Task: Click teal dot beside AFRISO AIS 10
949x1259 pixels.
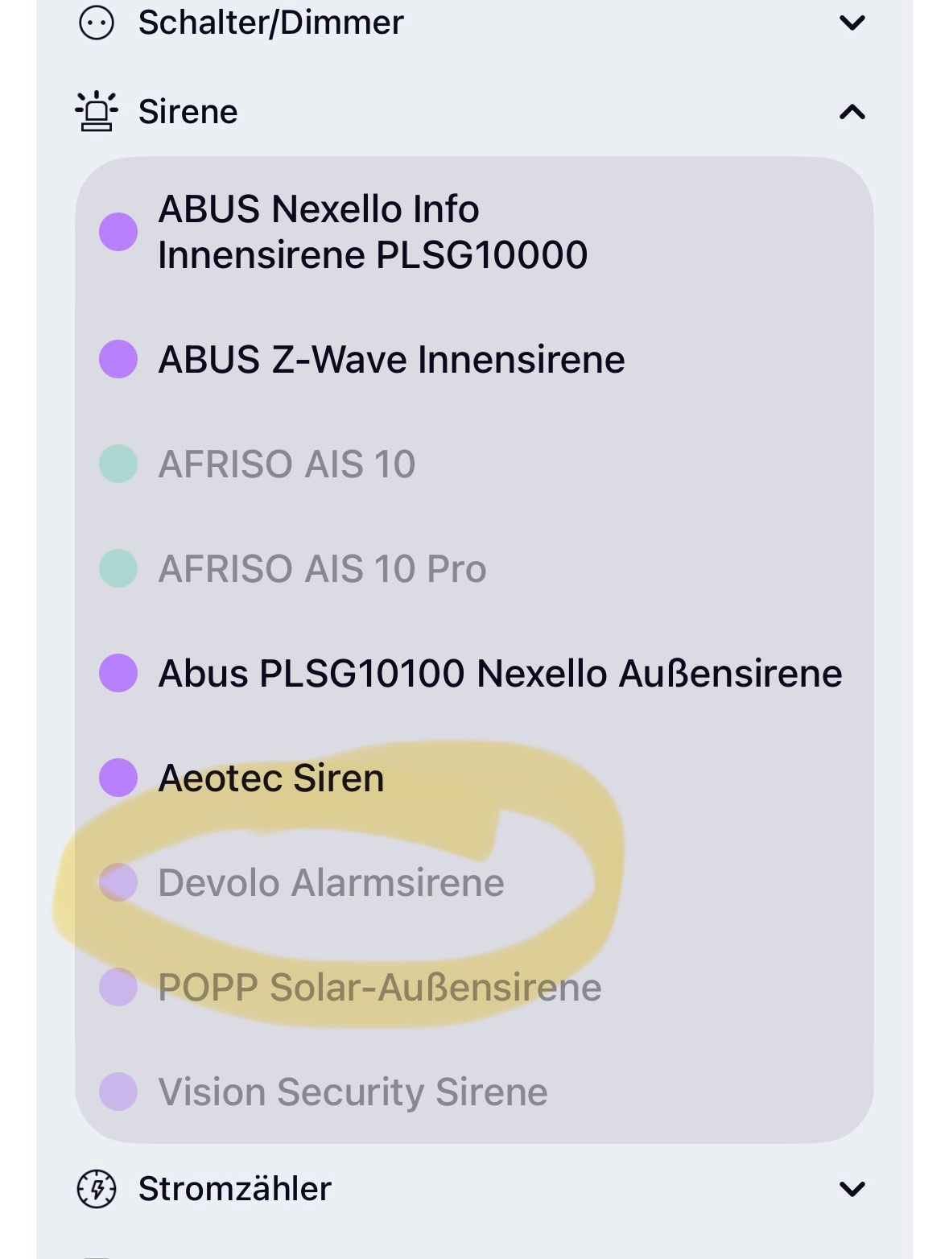Action: click(x=118, y=464)
